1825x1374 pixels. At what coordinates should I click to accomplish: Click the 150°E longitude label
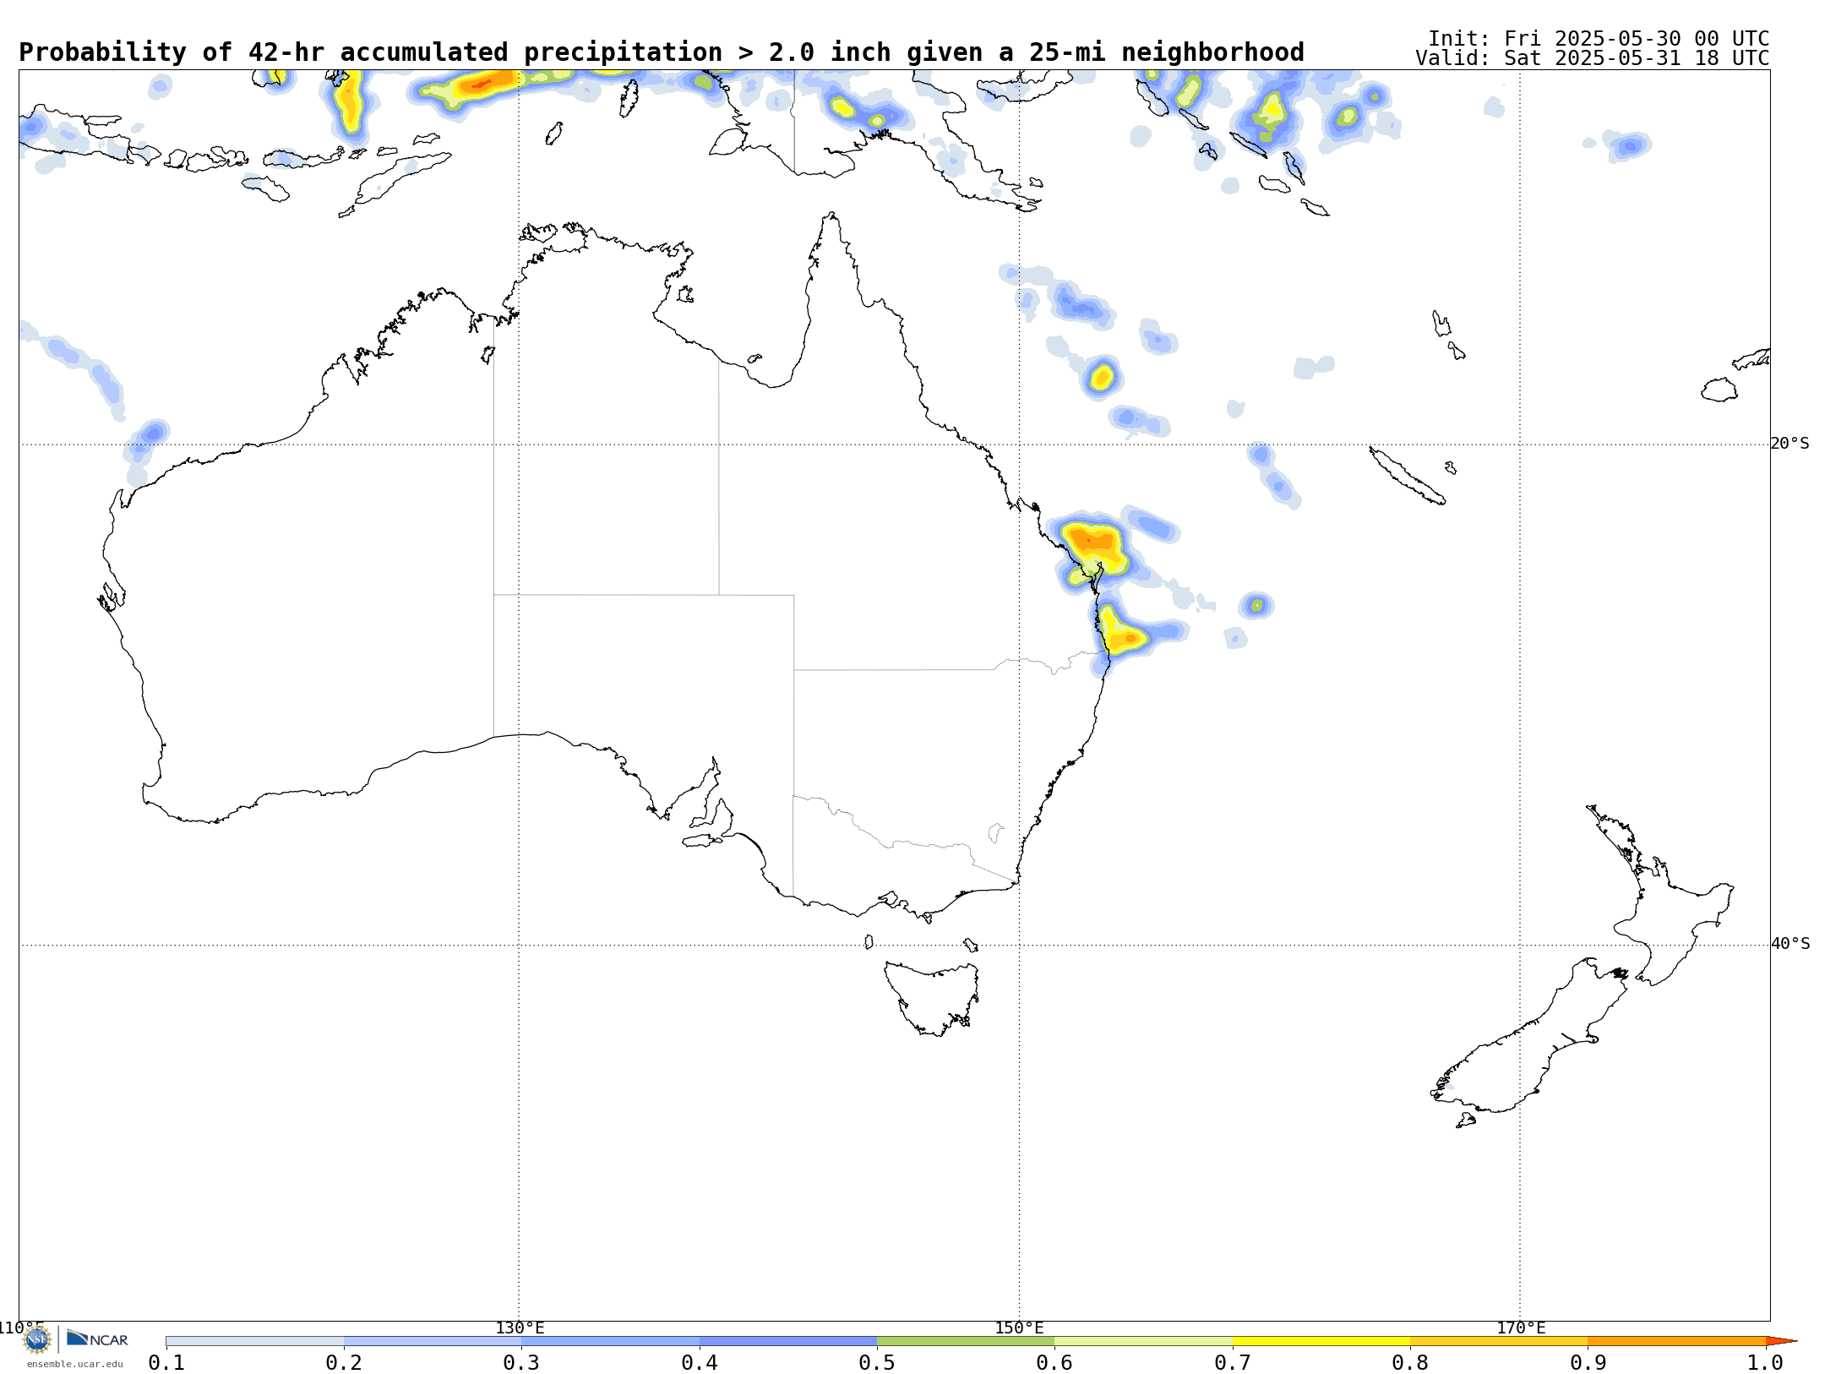pos(1019,1328)
